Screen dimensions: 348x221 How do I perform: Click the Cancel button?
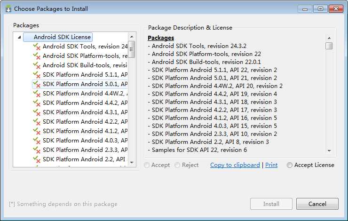[x=317, y=204]
